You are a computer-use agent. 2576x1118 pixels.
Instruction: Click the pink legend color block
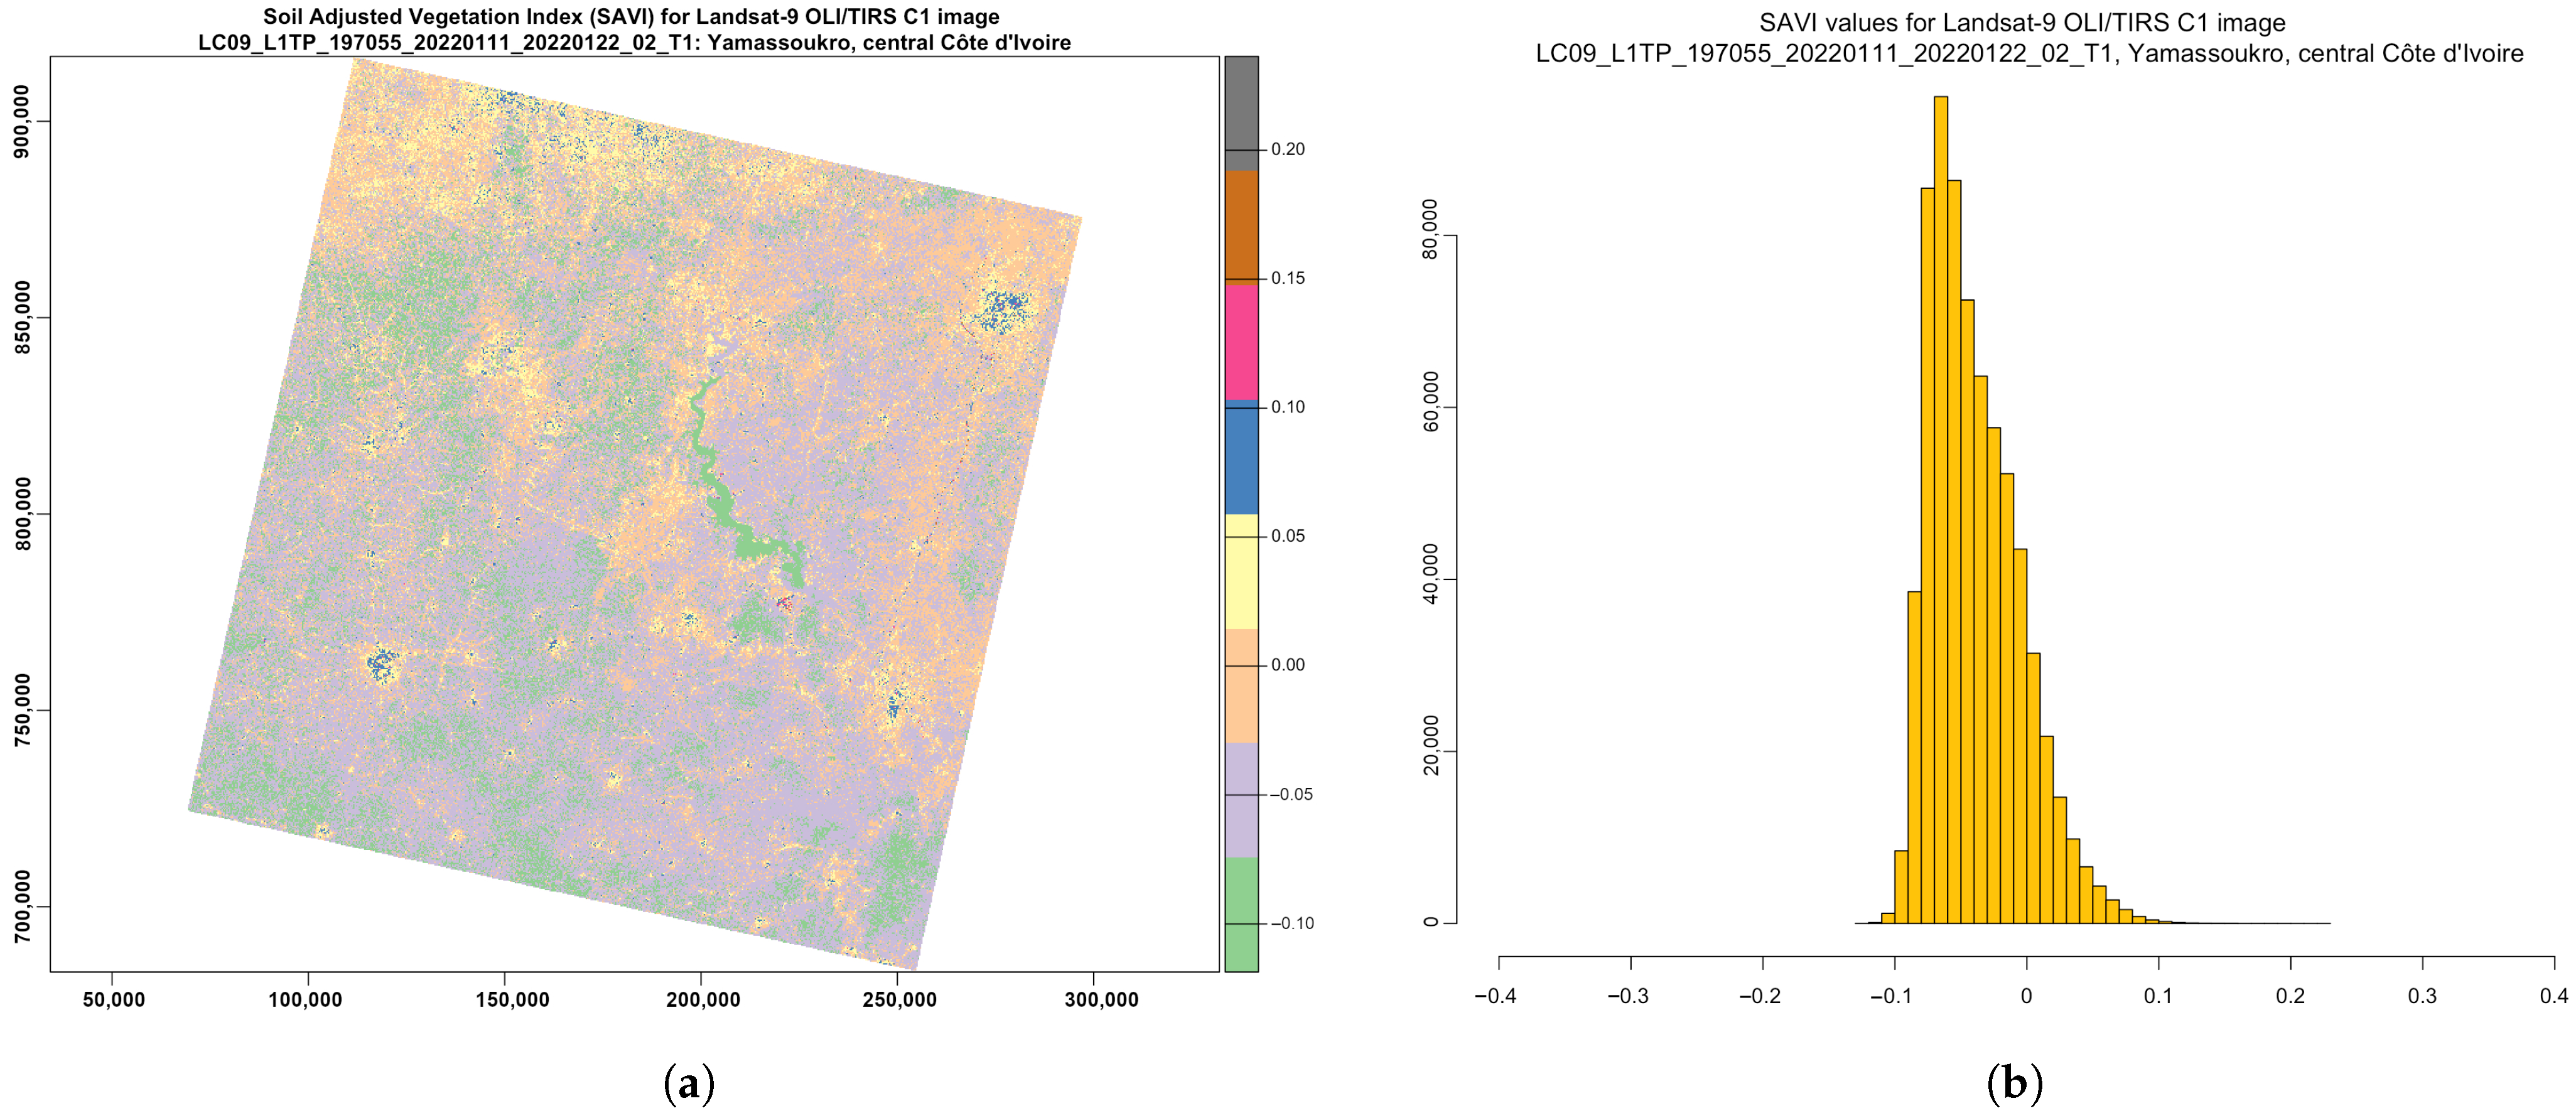pos(1241,342)
